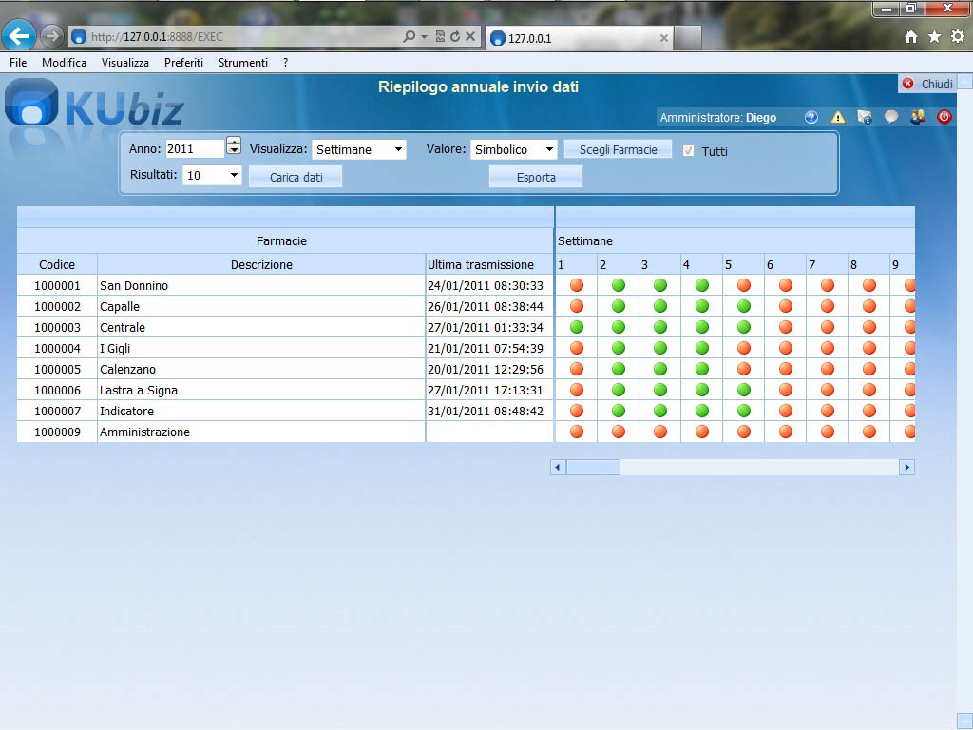Go back with the browser back arrow

19,37
